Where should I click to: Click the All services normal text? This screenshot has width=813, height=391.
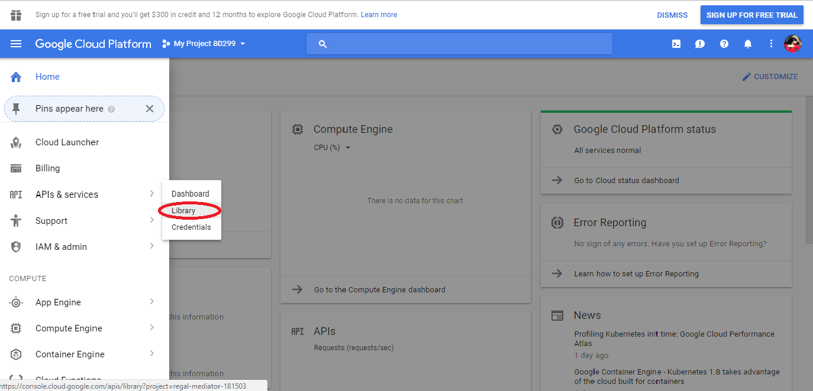608,151
